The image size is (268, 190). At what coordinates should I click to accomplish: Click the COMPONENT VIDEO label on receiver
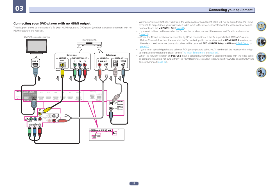35,125
